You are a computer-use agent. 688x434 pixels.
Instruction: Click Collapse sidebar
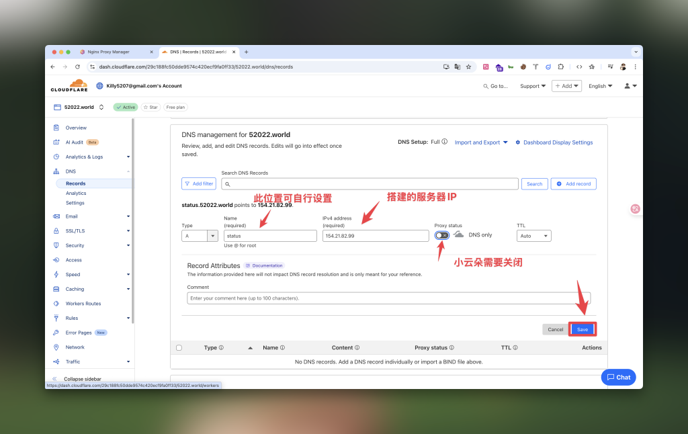tap(77, 379)
